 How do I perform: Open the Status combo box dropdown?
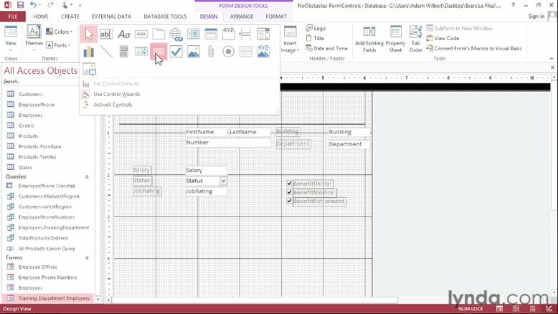point(223,181)
